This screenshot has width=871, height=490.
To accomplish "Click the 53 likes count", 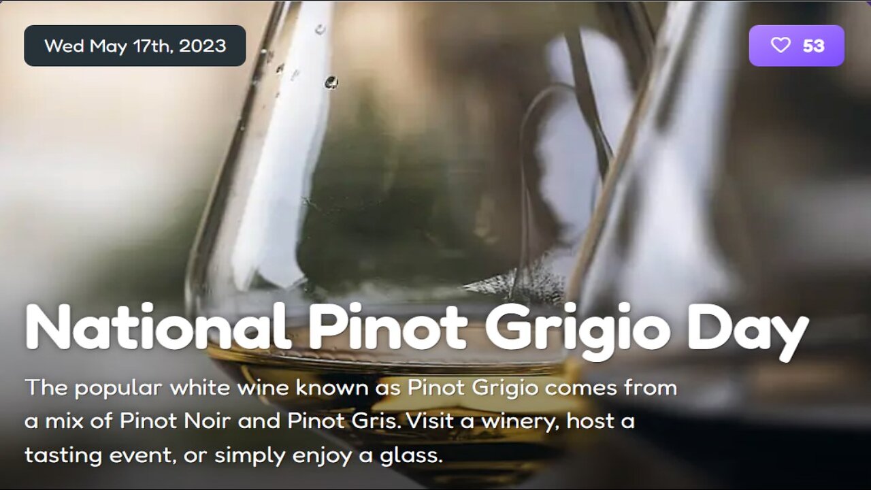I will click(814, 46).
